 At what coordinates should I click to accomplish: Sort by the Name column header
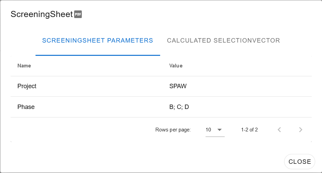pos(24,66)
